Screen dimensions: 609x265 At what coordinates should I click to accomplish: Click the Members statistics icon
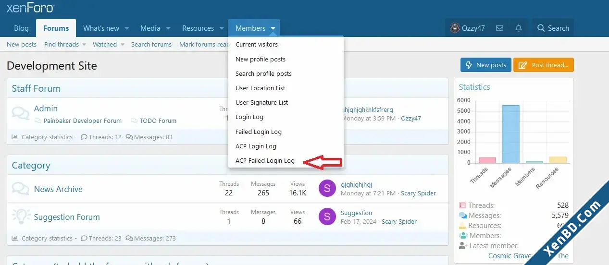click(x=463, y=236)
